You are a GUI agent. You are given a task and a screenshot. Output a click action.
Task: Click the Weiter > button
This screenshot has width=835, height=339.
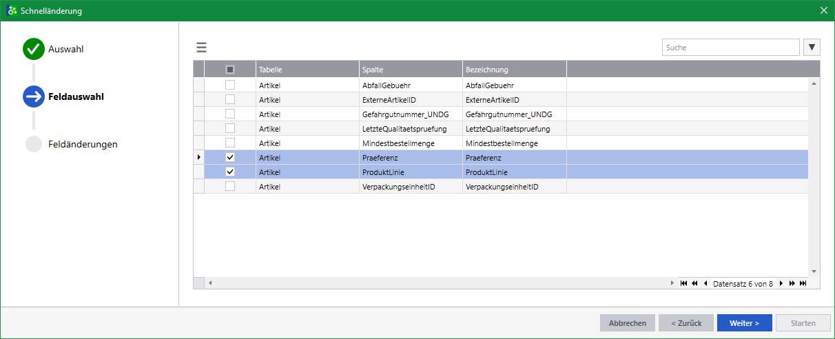[745, 322]
